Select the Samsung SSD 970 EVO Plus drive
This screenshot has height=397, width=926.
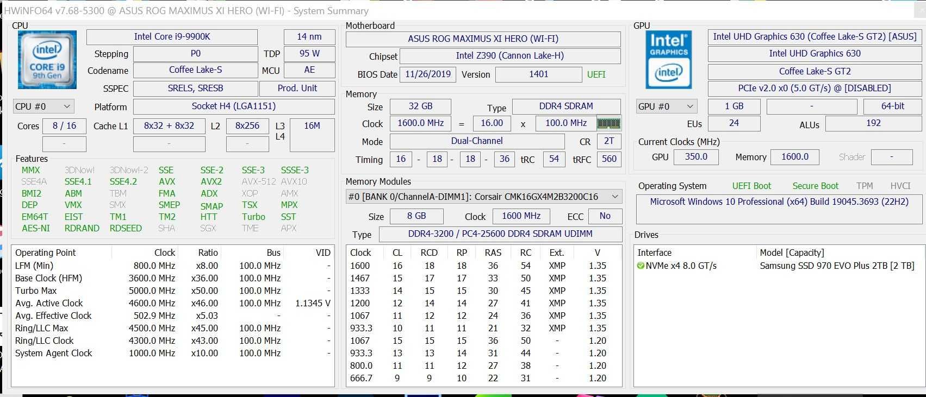tap(837, 266)
